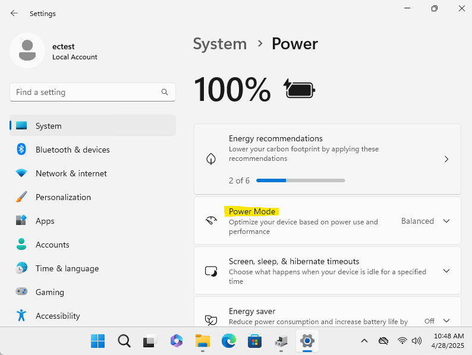Open Microsoft Edge from the taskbar
Viewport: 472px width, 355px height.
coord(229,341)
